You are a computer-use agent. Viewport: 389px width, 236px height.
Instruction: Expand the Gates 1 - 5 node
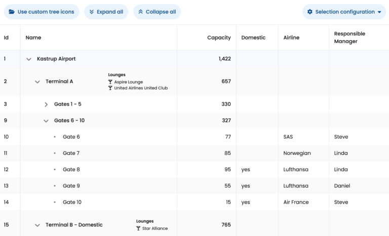coord(46,105)
